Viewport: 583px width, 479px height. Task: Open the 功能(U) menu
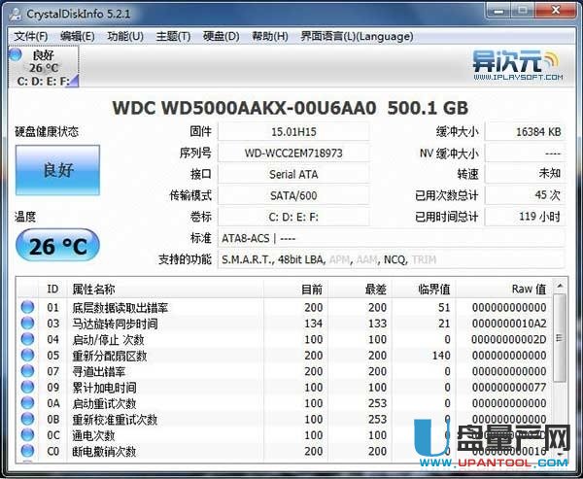coord(124,36)
